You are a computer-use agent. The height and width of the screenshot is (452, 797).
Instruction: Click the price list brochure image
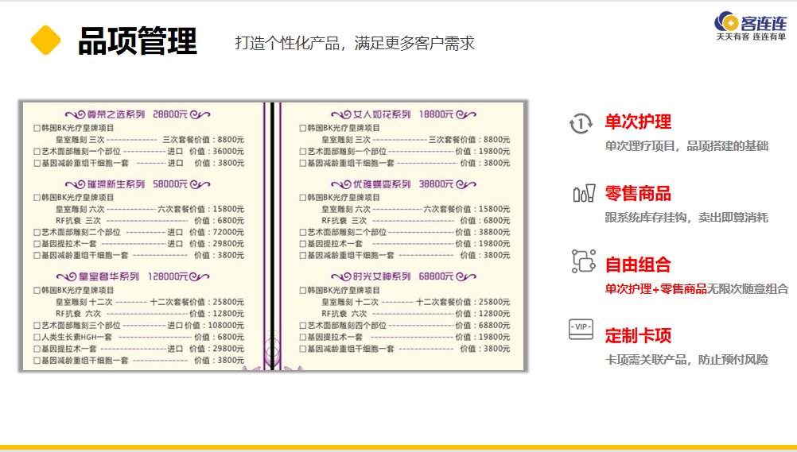(x=274, y=236)
